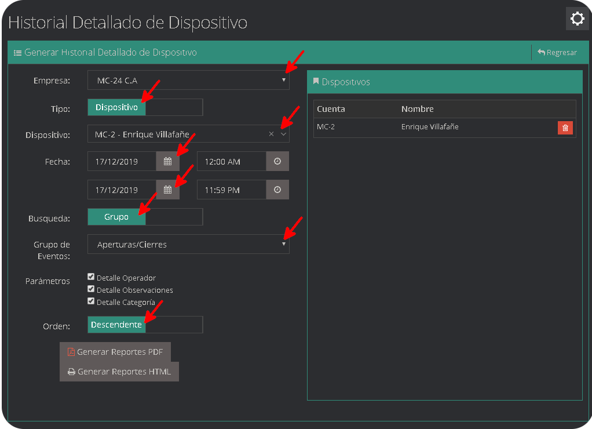This screenshot has height=429, width=592.
Task: Toggle the Busqueda option labeled Grupo
Action: 116,216
